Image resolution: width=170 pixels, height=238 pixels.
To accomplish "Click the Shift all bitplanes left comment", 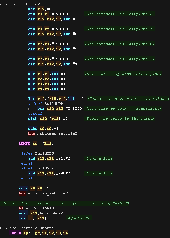I will click(123, 74).
